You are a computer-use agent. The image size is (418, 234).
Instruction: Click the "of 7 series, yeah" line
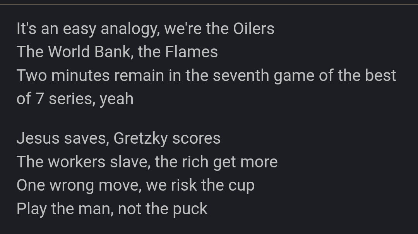point(75,99)
